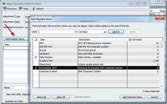The width and height of the screenshot is (167, 104).
Task: Click the Search button
Action: coord(116,32)
